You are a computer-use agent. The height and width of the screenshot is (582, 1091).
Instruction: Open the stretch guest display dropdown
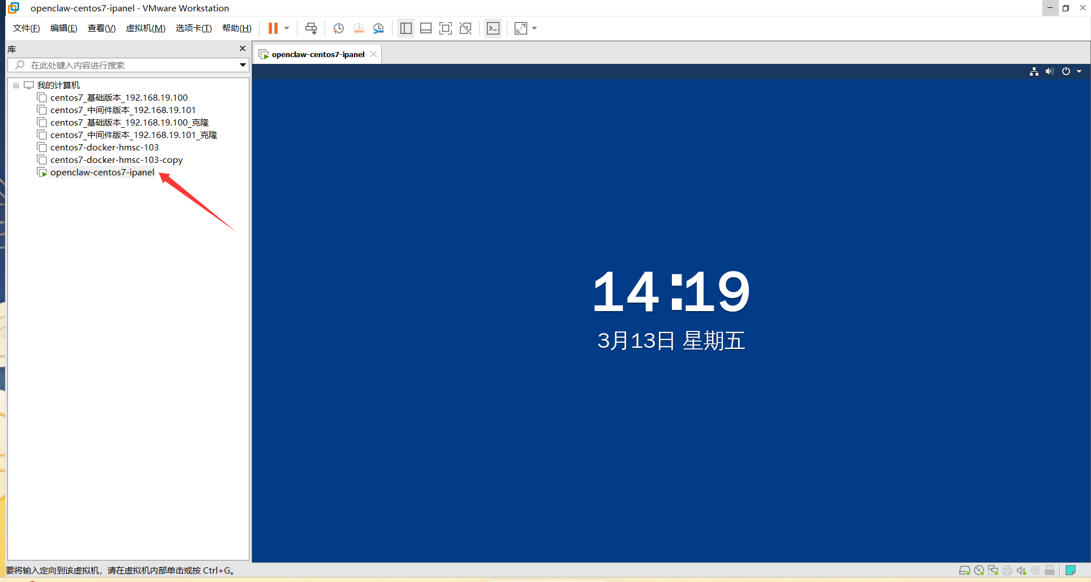point(534,28)
